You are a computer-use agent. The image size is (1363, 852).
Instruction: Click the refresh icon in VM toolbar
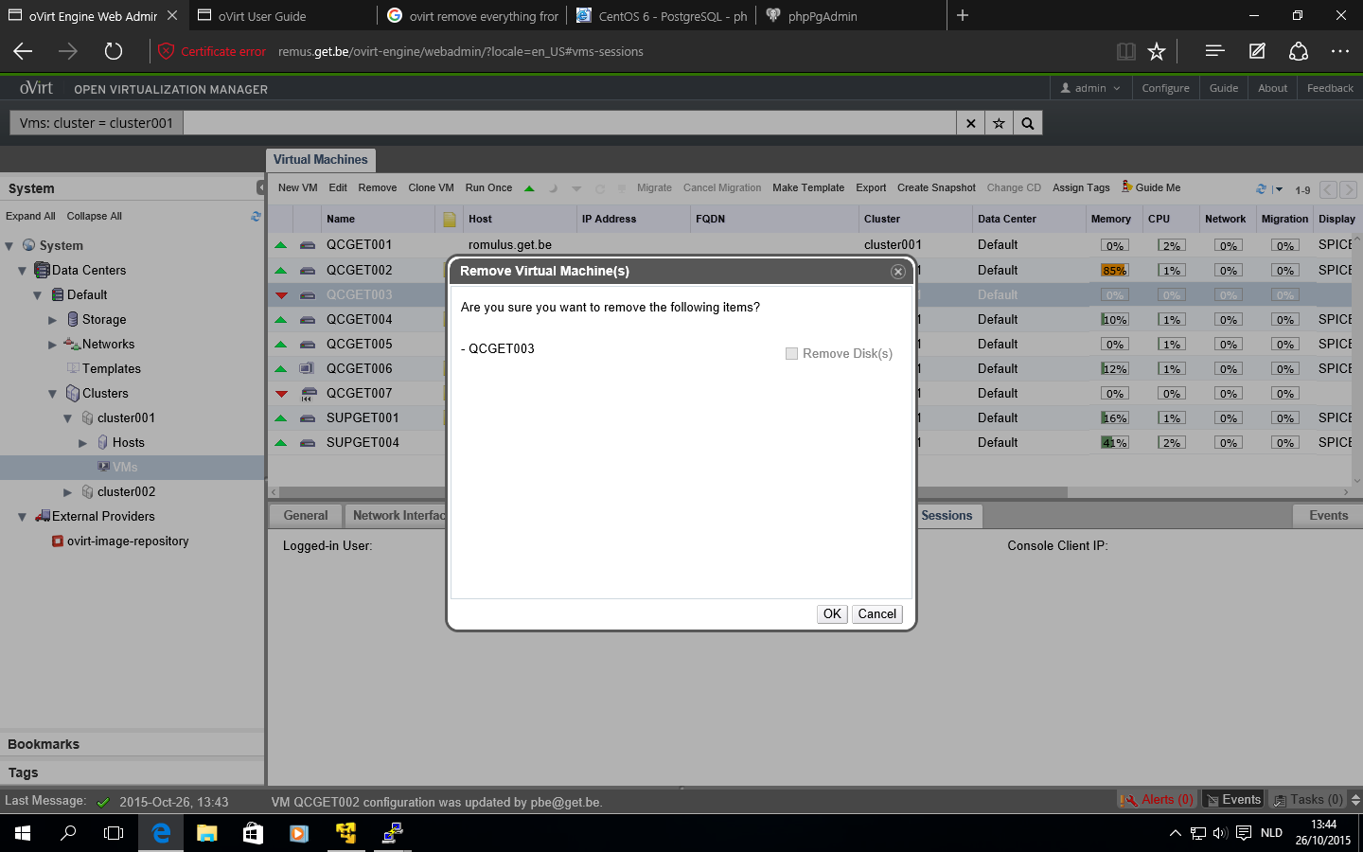point(1260,188)
